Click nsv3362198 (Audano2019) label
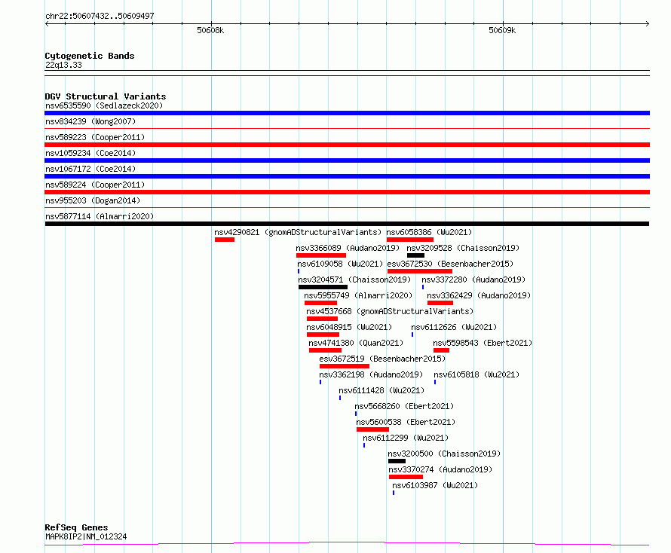The height and width of the screenshot is (553, 671). click(x=371, y=374)
